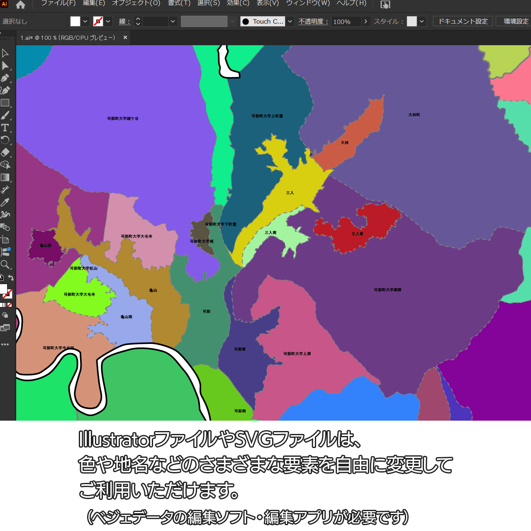
Task: Click the ドキュメント設定 button
Action: pyautogui.click(x=463, y=22)
